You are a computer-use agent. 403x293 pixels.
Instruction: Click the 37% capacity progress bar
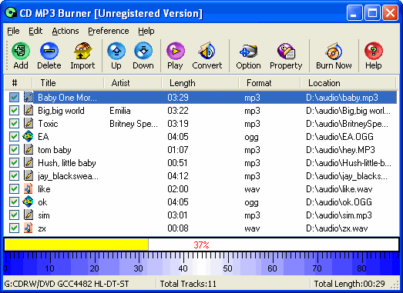(x=202, y=245)
